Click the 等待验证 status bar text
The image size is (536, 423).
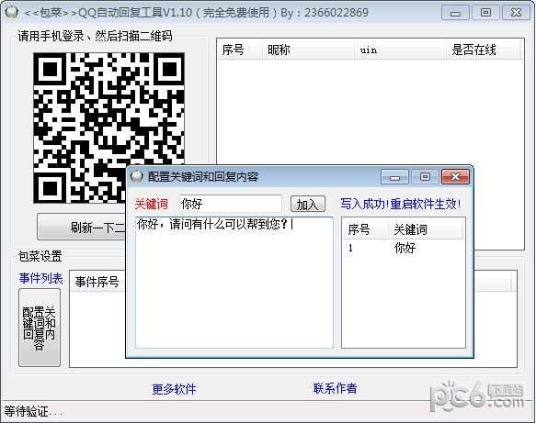coord(33,411)
